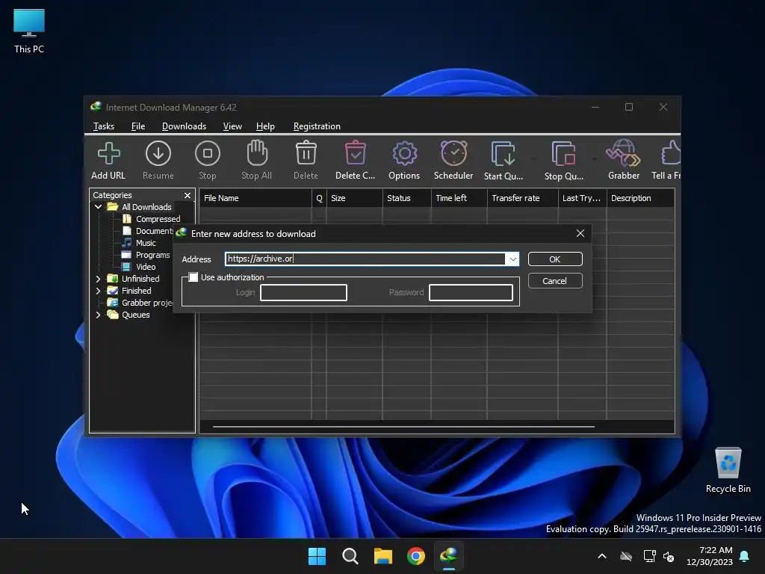This screenshot has height=574, width=765.
Task: Click the Start Queue toolbar icon
Action: (x=503, y=160)
